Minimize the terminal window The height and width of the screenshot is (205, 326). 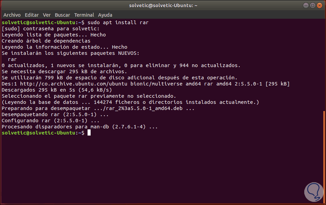[306, 5]
